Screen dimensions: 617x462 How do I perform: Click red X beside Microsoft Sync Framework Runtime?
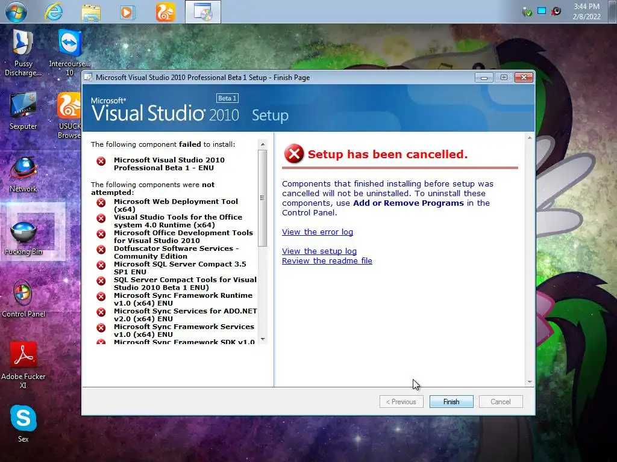coord(101,296)
